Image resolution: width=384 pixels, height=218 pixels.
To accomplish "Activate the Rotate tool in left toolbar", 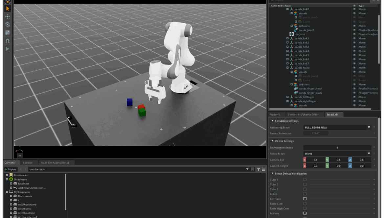I will click(8, 25).
